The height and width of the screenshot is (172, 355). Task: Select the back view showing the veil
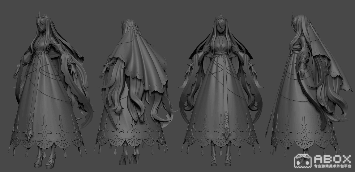[x=135, y=92]
